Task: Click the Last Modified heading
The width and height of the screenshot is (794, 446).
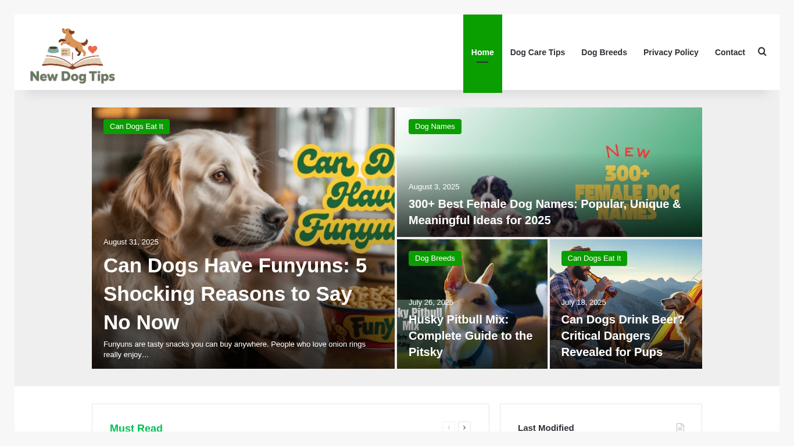Action: click(546, 428)
